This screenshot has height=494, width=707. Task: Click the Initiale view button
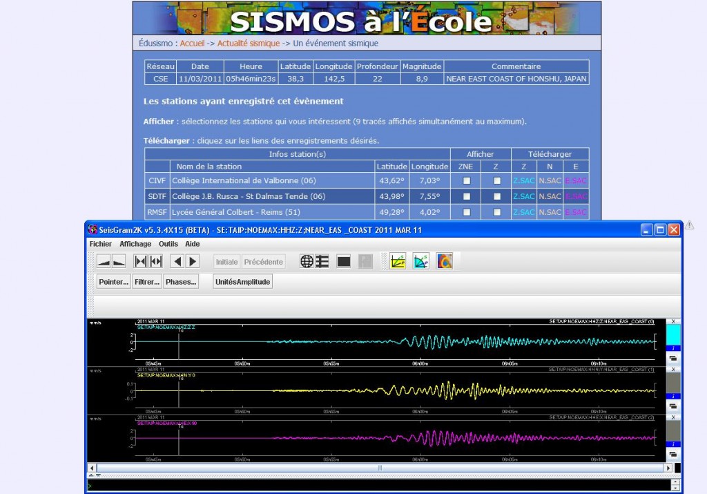[x=226, y=262]
